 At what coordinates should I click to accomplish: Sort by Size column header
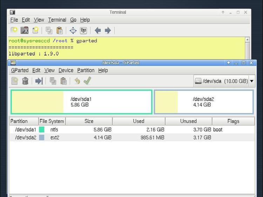(89, 121)
